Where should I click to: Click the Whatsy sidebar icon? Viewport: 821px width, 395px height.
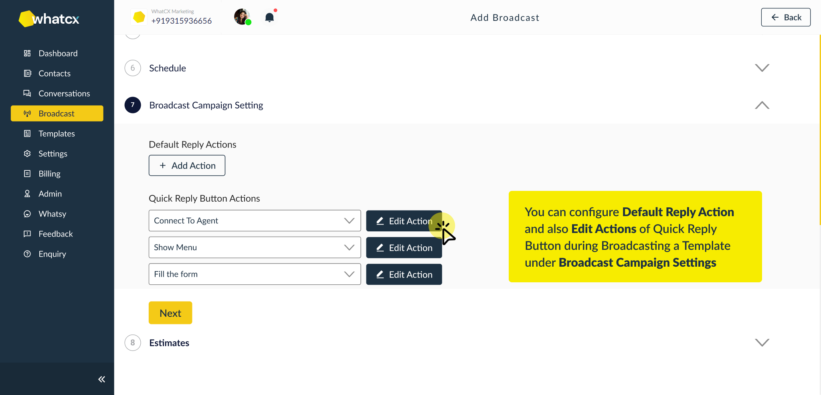click(27, 213)
